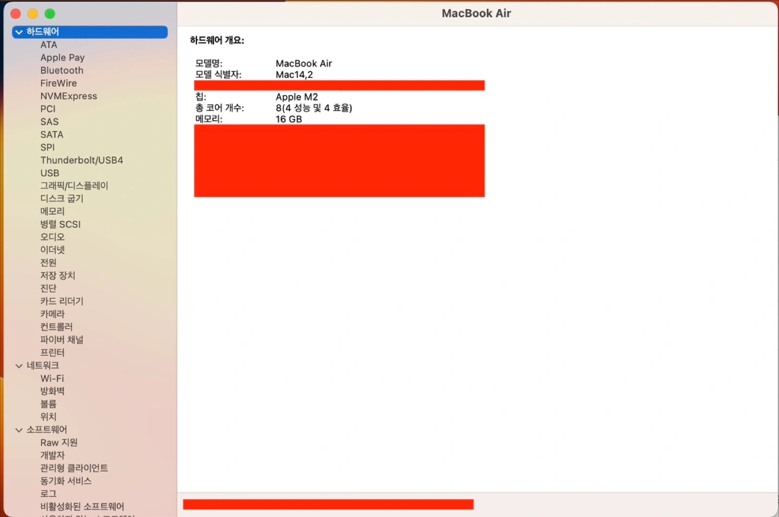Open Wi-Fi network information

tap(52, 379)
